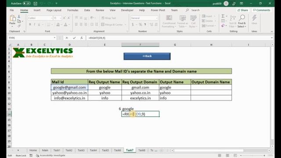Click the Comma Style icon
The width and height of the screenshot is (281, 158).
point(145,25)
